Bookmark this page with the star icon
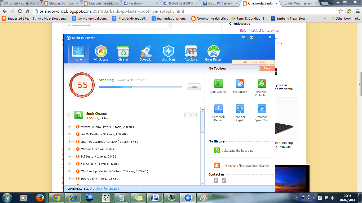The width and height of the screenshot is (362, 203). 341,11
